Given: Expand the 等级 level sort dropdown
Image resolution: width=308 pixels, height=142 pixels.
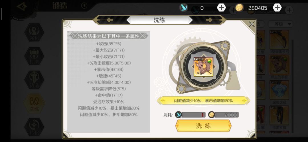Looking at the screenshot, I should click(x=281, y=24).
